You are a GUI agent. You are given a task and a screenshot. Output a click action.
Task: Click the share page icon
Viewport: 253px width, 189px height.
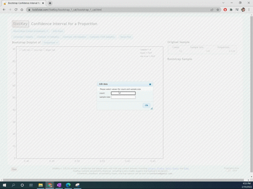coord(212,9)
